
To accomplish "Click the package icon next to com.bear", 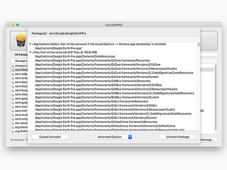I will click(13, 82).
